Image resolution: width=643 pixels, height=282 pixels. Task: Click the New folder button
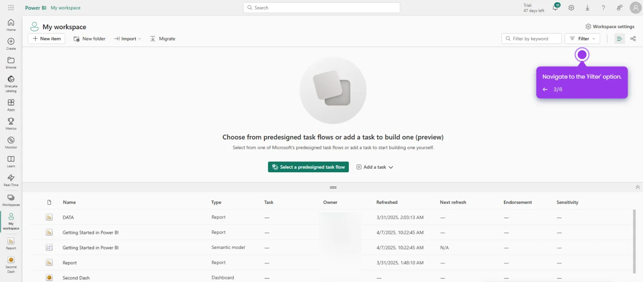click(90, 39)
